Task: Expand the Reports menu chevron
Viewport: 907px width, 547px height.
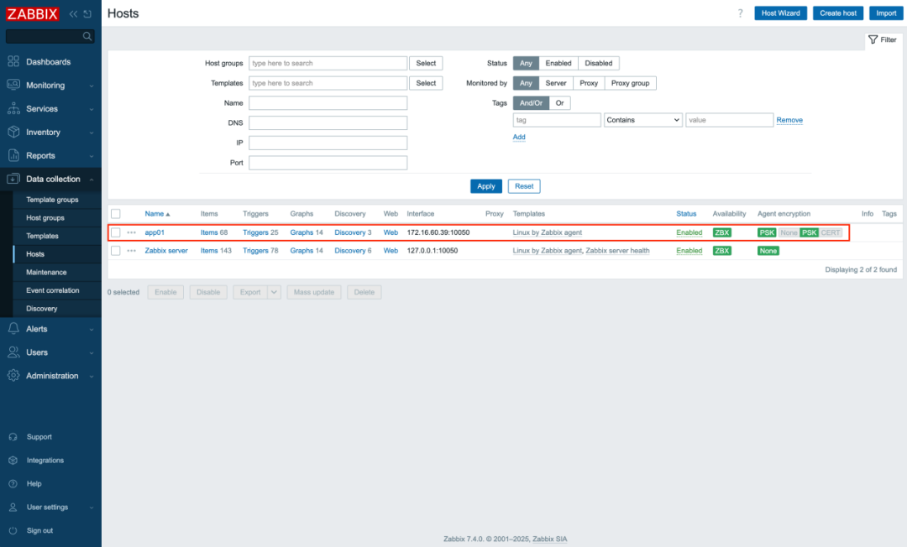Action: tap(92, 156)
